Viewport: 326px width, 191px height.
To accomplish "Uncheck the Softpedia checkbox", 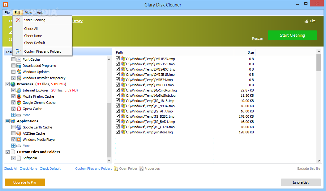I will tap(14, 158).
